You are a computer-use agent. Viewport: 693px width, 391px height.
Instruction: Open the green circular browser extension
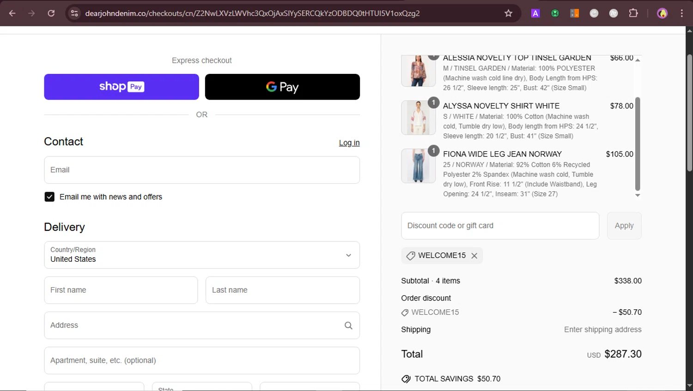tap(555, 13)
